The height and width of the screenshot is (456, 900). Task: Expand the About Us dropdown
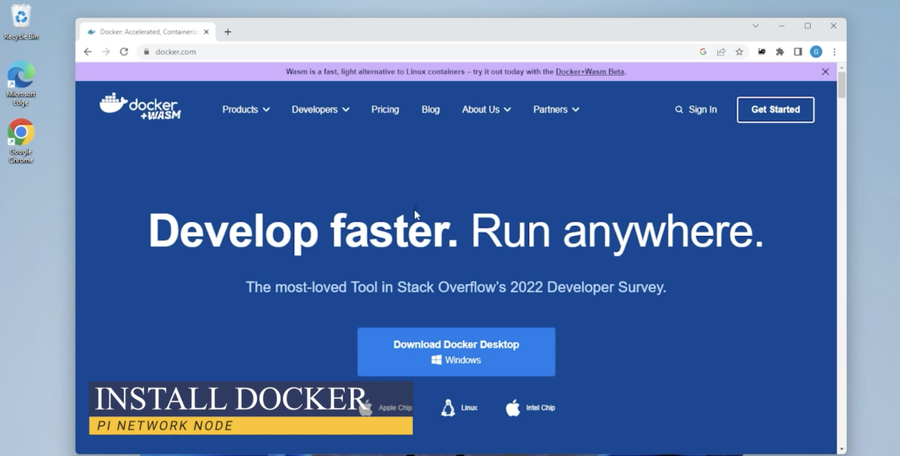pyautogui.click(x=485, y=110)
